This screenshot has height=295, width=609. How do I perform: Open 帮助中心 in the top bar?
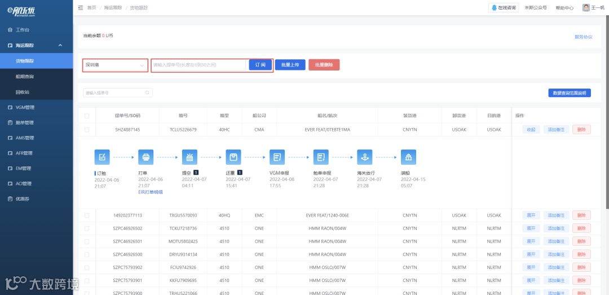pos(564,8)
